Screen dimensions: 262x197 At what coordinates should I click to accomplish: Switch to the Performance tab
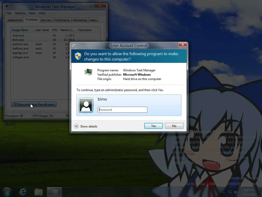coord(62,20)
